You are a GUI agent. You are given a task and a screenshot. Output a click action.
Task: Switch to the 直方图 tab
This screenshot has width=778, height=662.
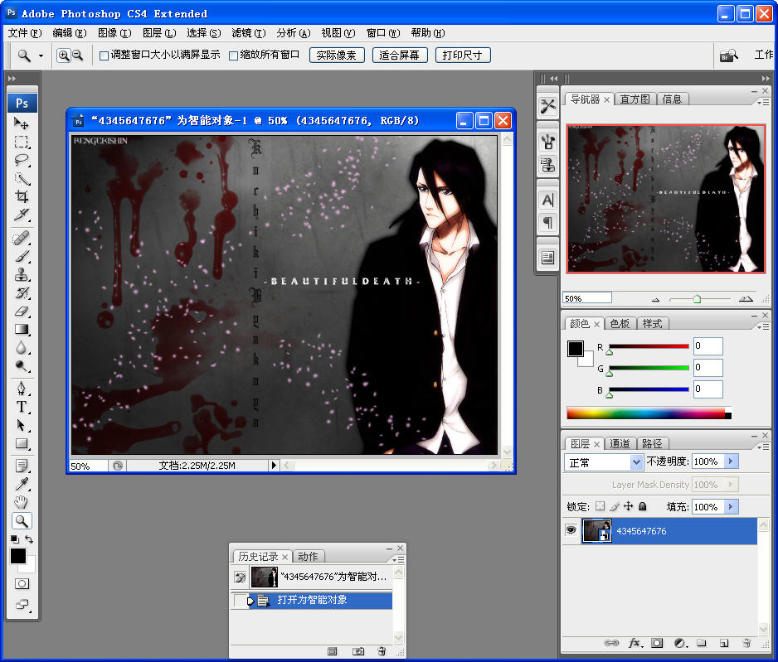(x=635, y=99)
